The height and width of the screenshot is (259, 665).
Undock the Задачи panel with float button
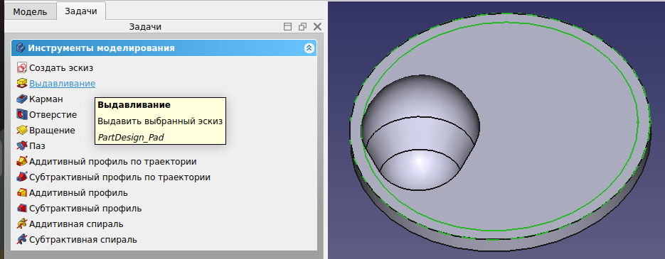[302, 27]
